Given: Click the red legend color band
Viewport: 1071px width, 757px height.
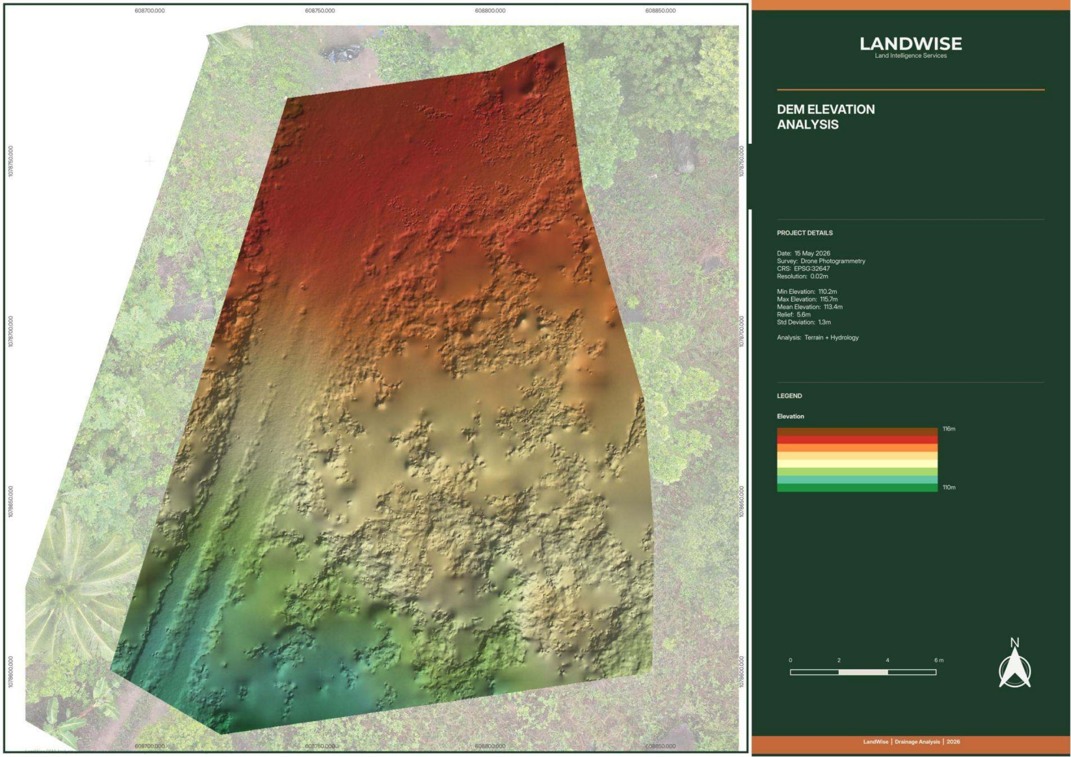Looking at the screenshot, I should coord(857,440).
